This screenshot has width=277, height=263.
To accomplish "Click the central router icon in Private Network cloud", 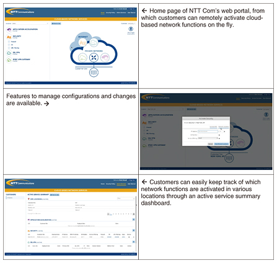I will tap(94, 57).
